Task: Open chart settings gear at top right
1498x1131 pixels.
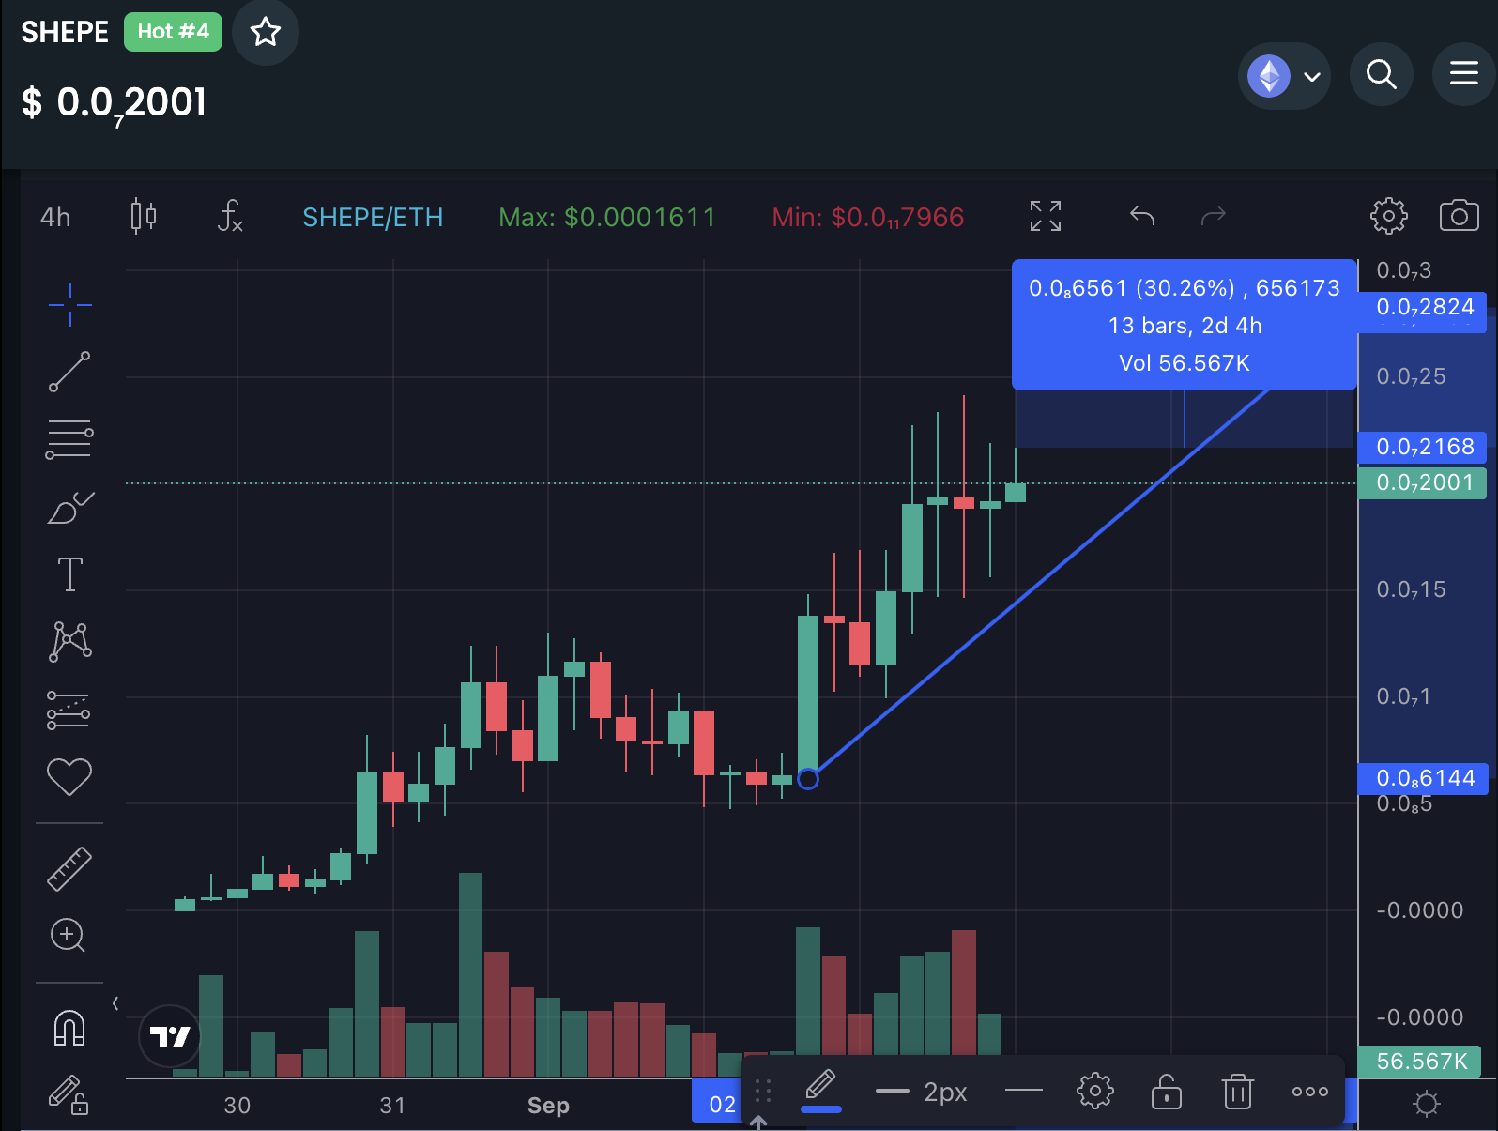Action: tap(1389, 216)
